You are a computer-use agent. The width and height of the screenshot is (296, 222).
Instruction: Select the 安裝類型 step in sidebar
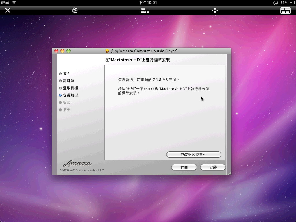tap(69, 95)
